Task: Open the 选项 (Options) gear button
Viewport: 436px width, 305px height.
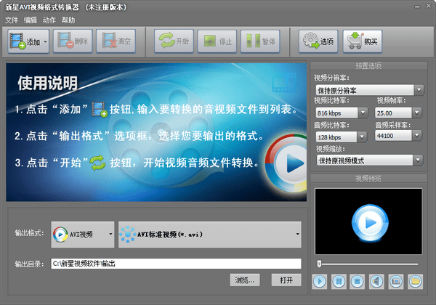Action: click(x=317, y=41)
